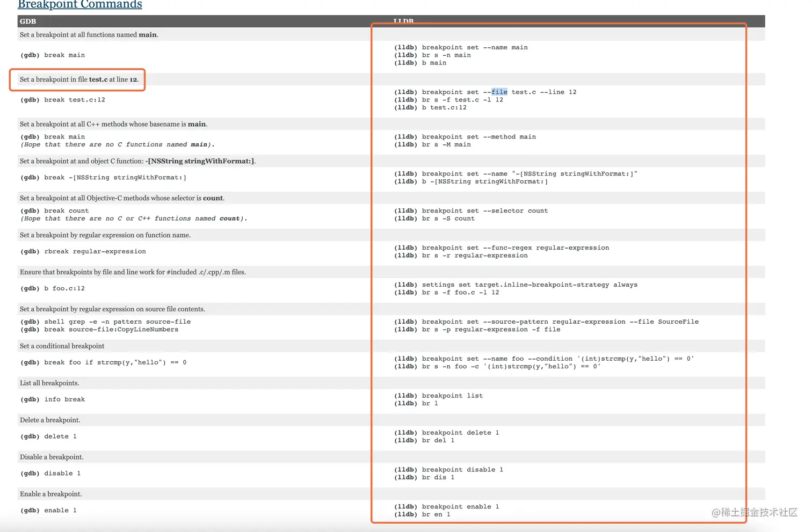Click '(gdb) break -[NSString stringWithFormat:]' command
This screenshot has width=812, height=532.
(103, 178)
